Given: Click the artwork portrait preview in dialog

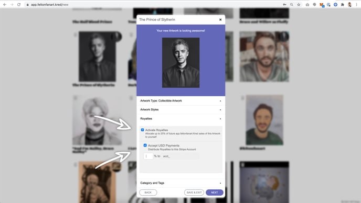Looking at the screenshot, I should point(181,63).
